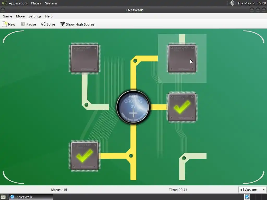Pause the current game

point(28,24)
